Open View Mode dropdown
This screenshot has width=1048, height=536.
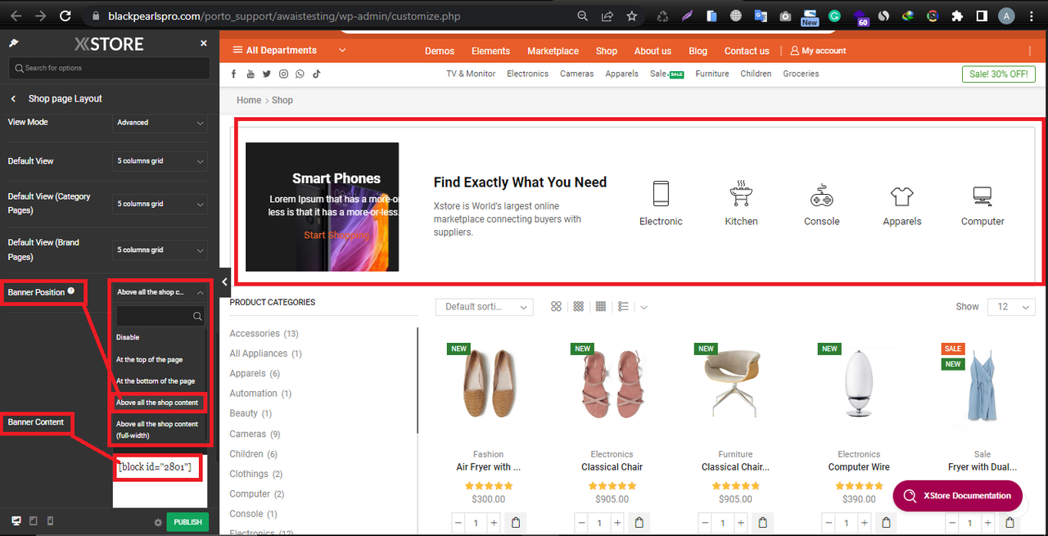(x=160, y=123)
